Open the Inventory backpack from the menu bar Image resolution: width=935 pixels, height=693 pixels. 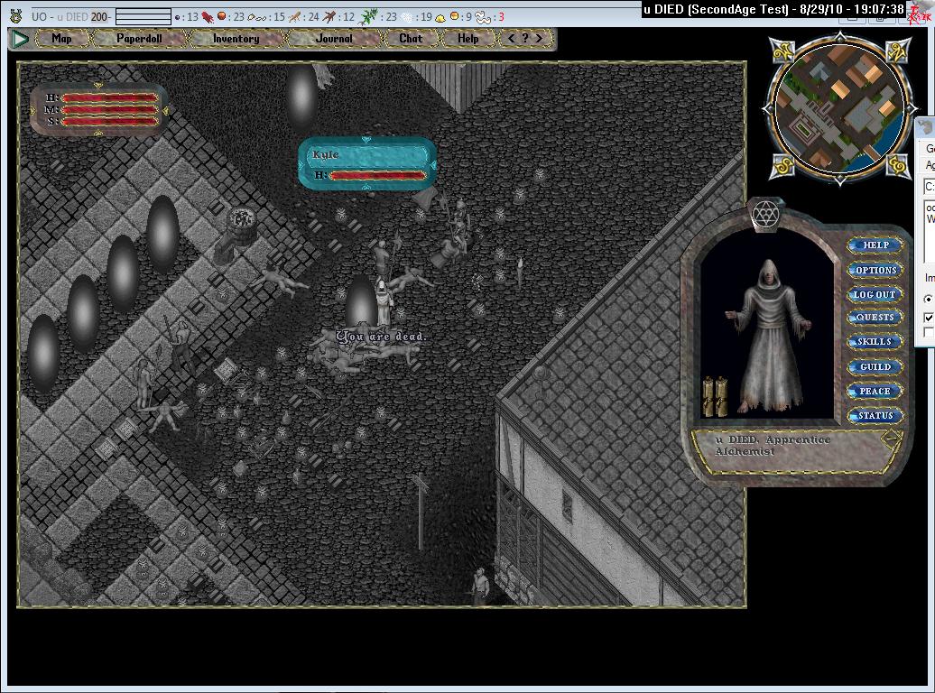click(x=236, y=39)
